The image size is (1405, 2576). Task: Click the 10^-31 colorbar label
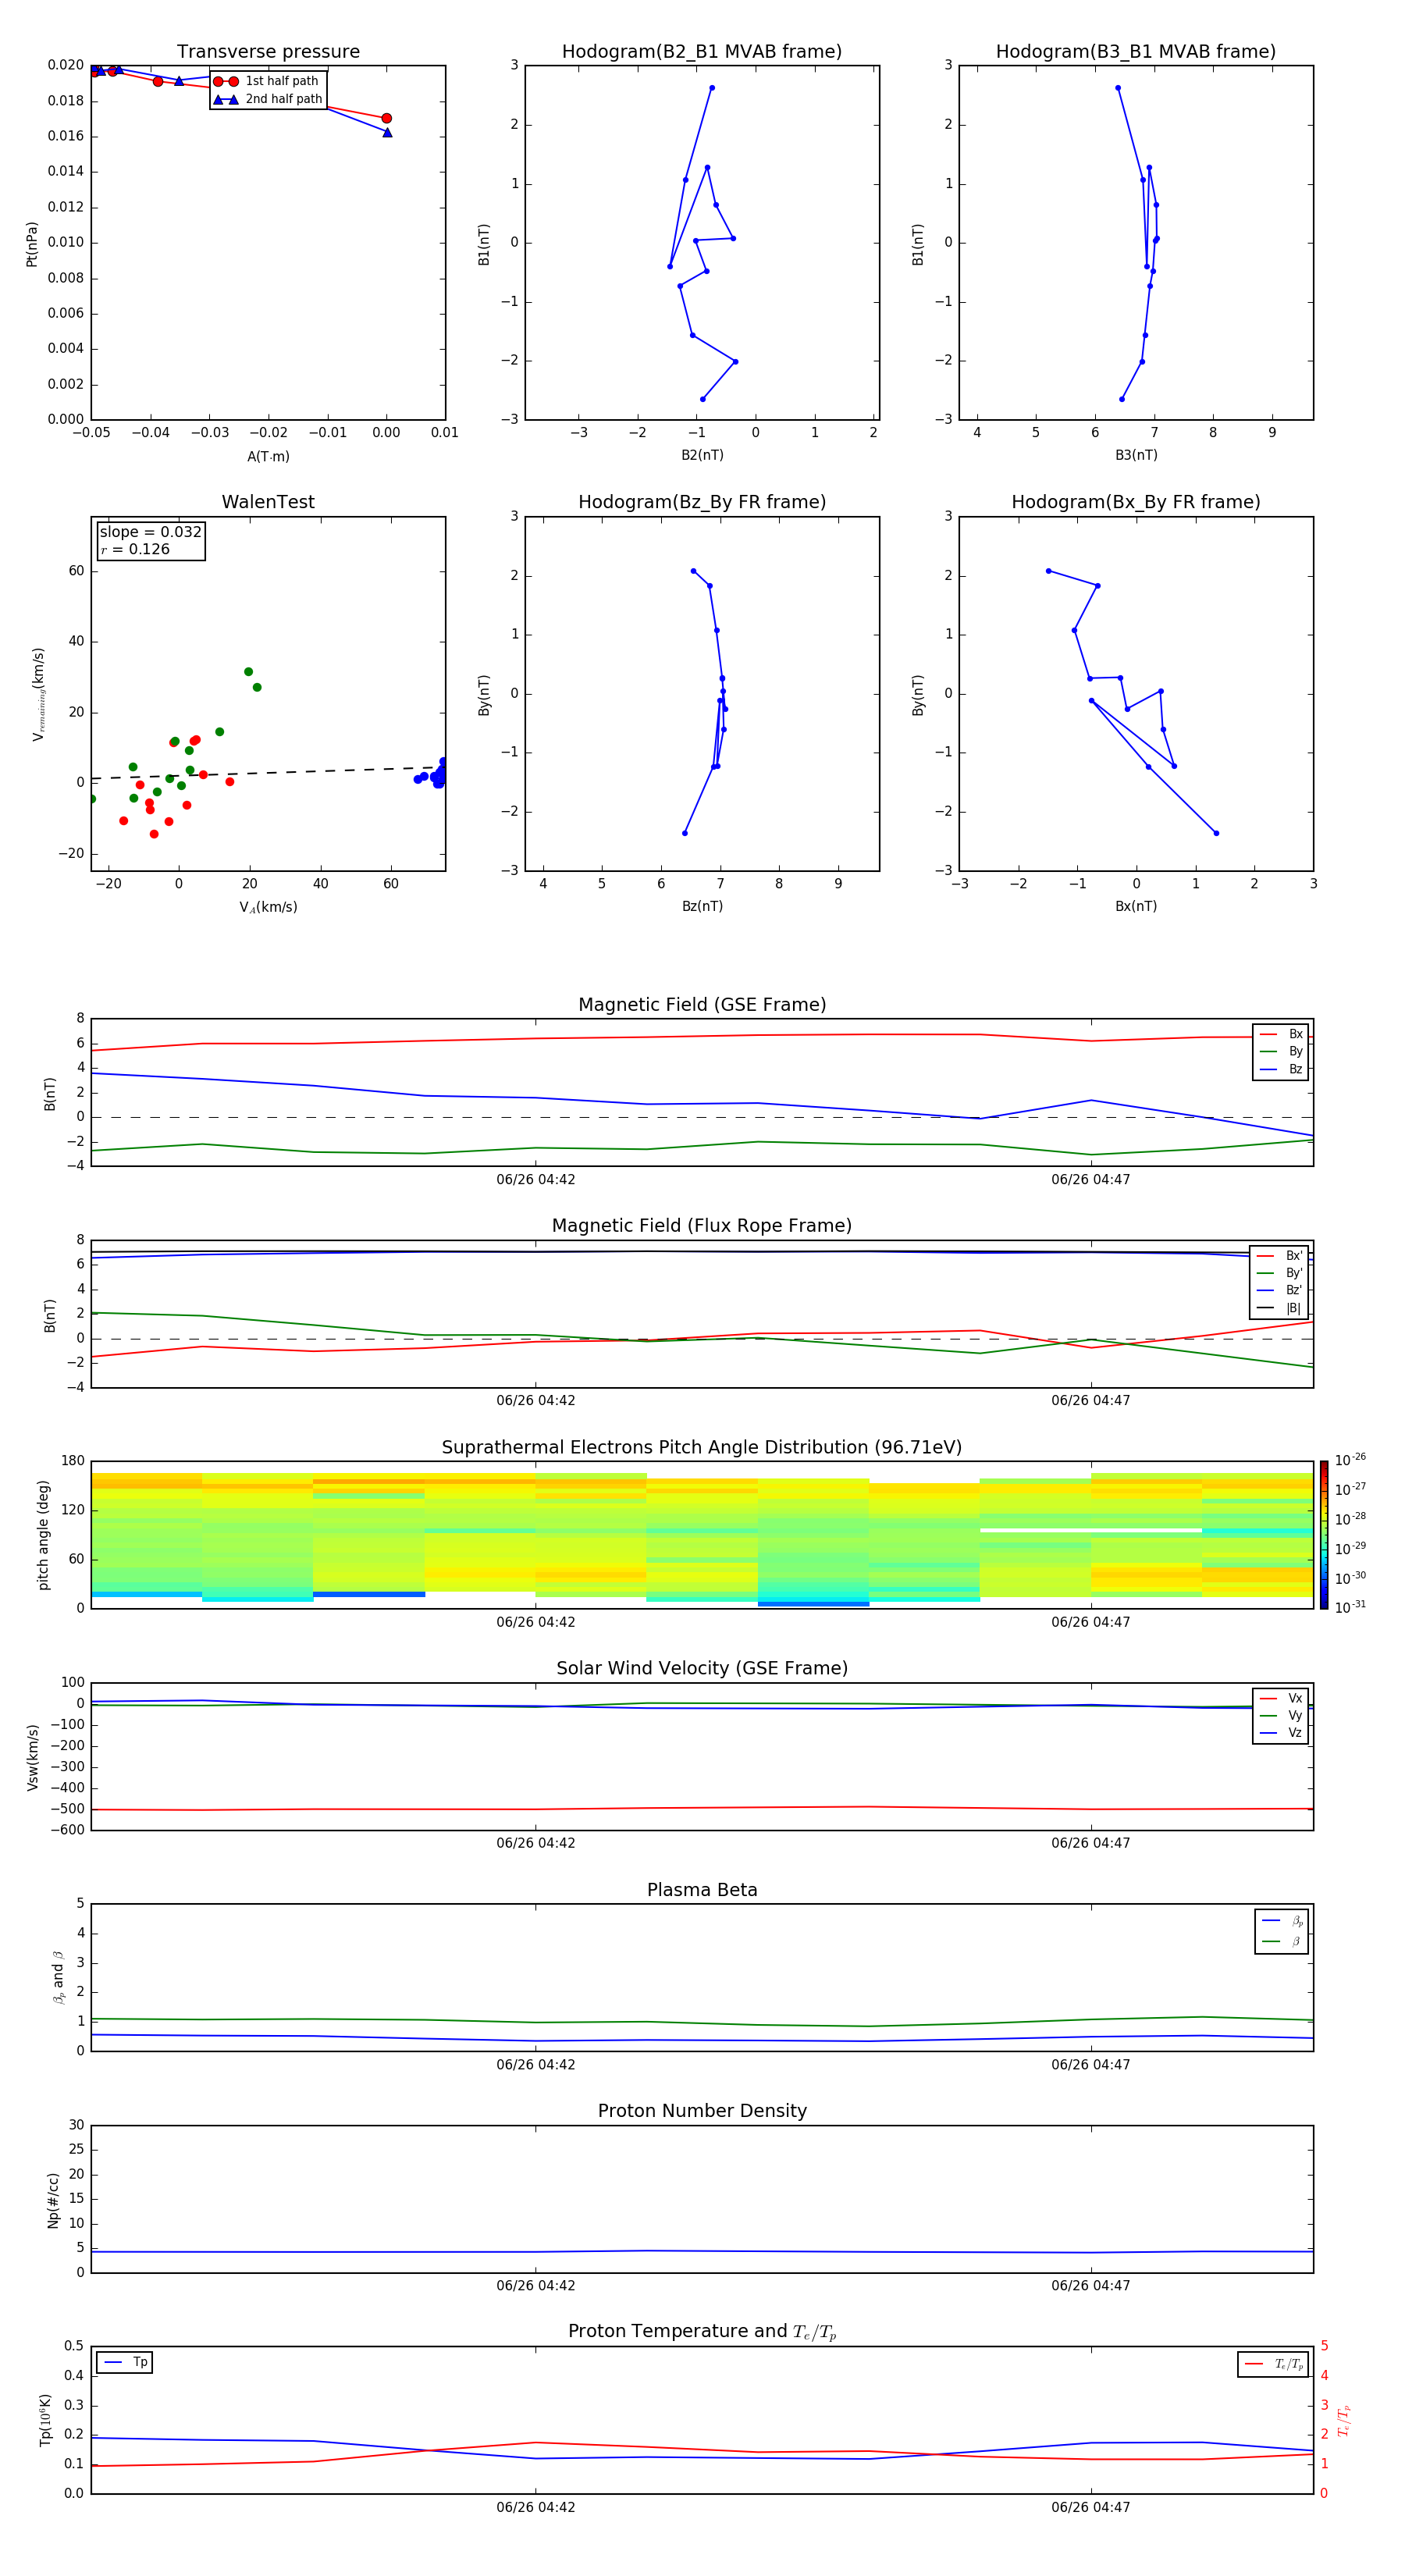[1350, 1607]
